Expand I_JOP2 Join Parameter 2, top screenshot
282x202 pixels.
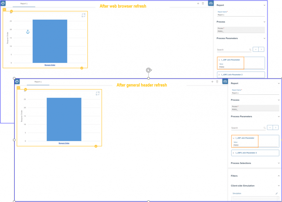(x=219, y=75)
